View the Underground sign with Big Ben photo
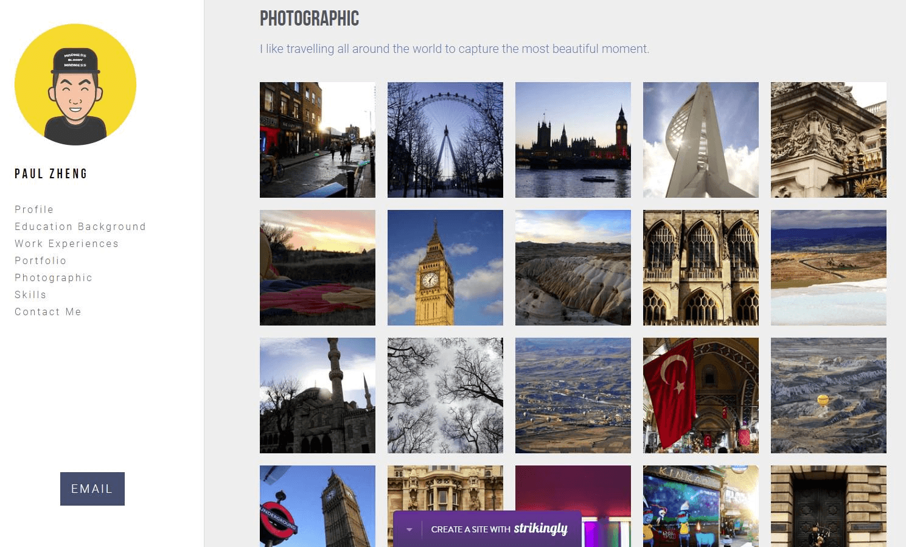 pyautogui.click(x=318, y=506)
